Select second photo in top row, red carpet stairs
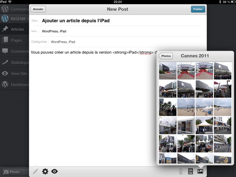The height and width of the screenshot is (177, 236). (186, 71)
